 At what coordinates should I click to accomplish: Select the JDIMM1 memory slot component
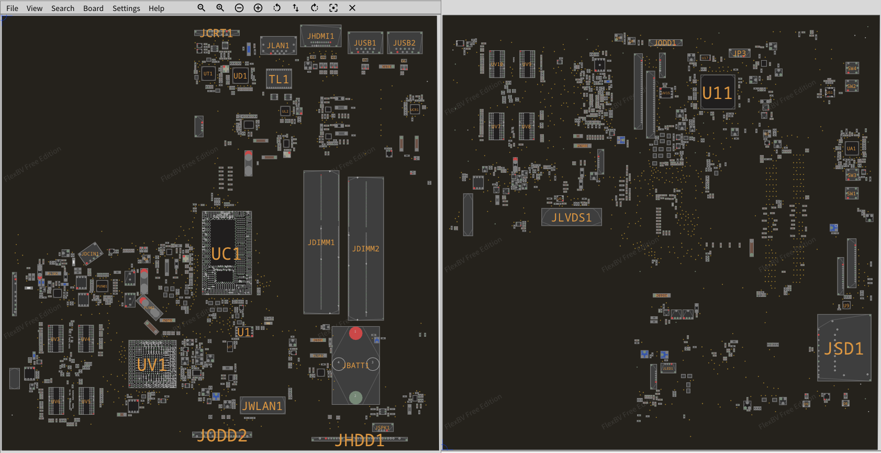321,242
